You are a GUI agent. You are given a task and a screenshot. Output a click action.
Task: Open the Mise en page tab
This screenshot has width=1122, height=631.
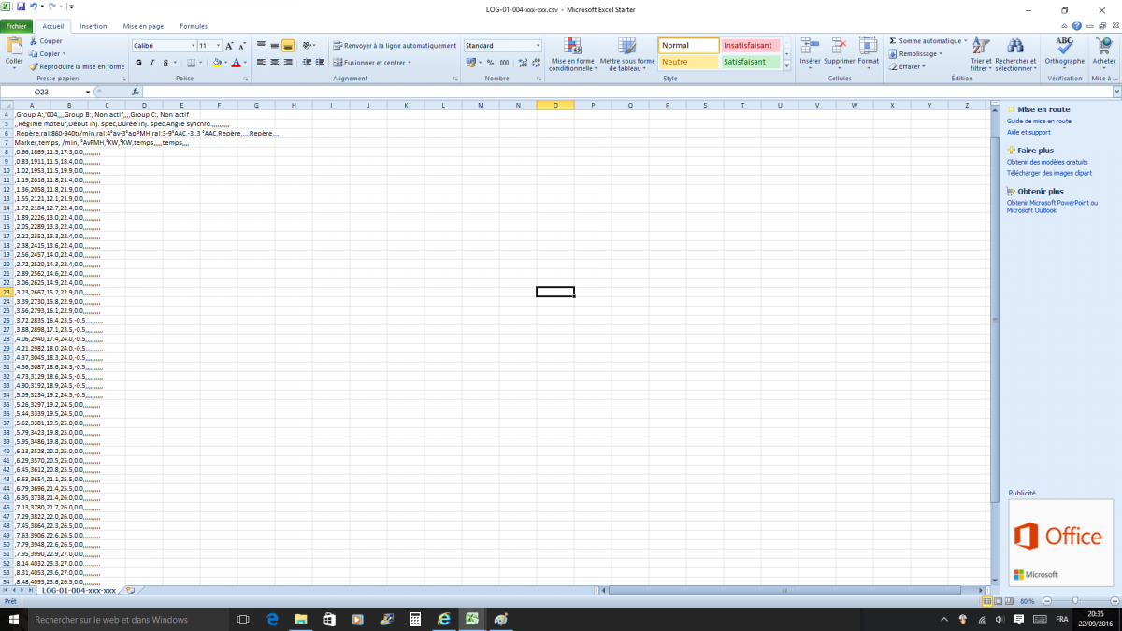coord(144,26)
